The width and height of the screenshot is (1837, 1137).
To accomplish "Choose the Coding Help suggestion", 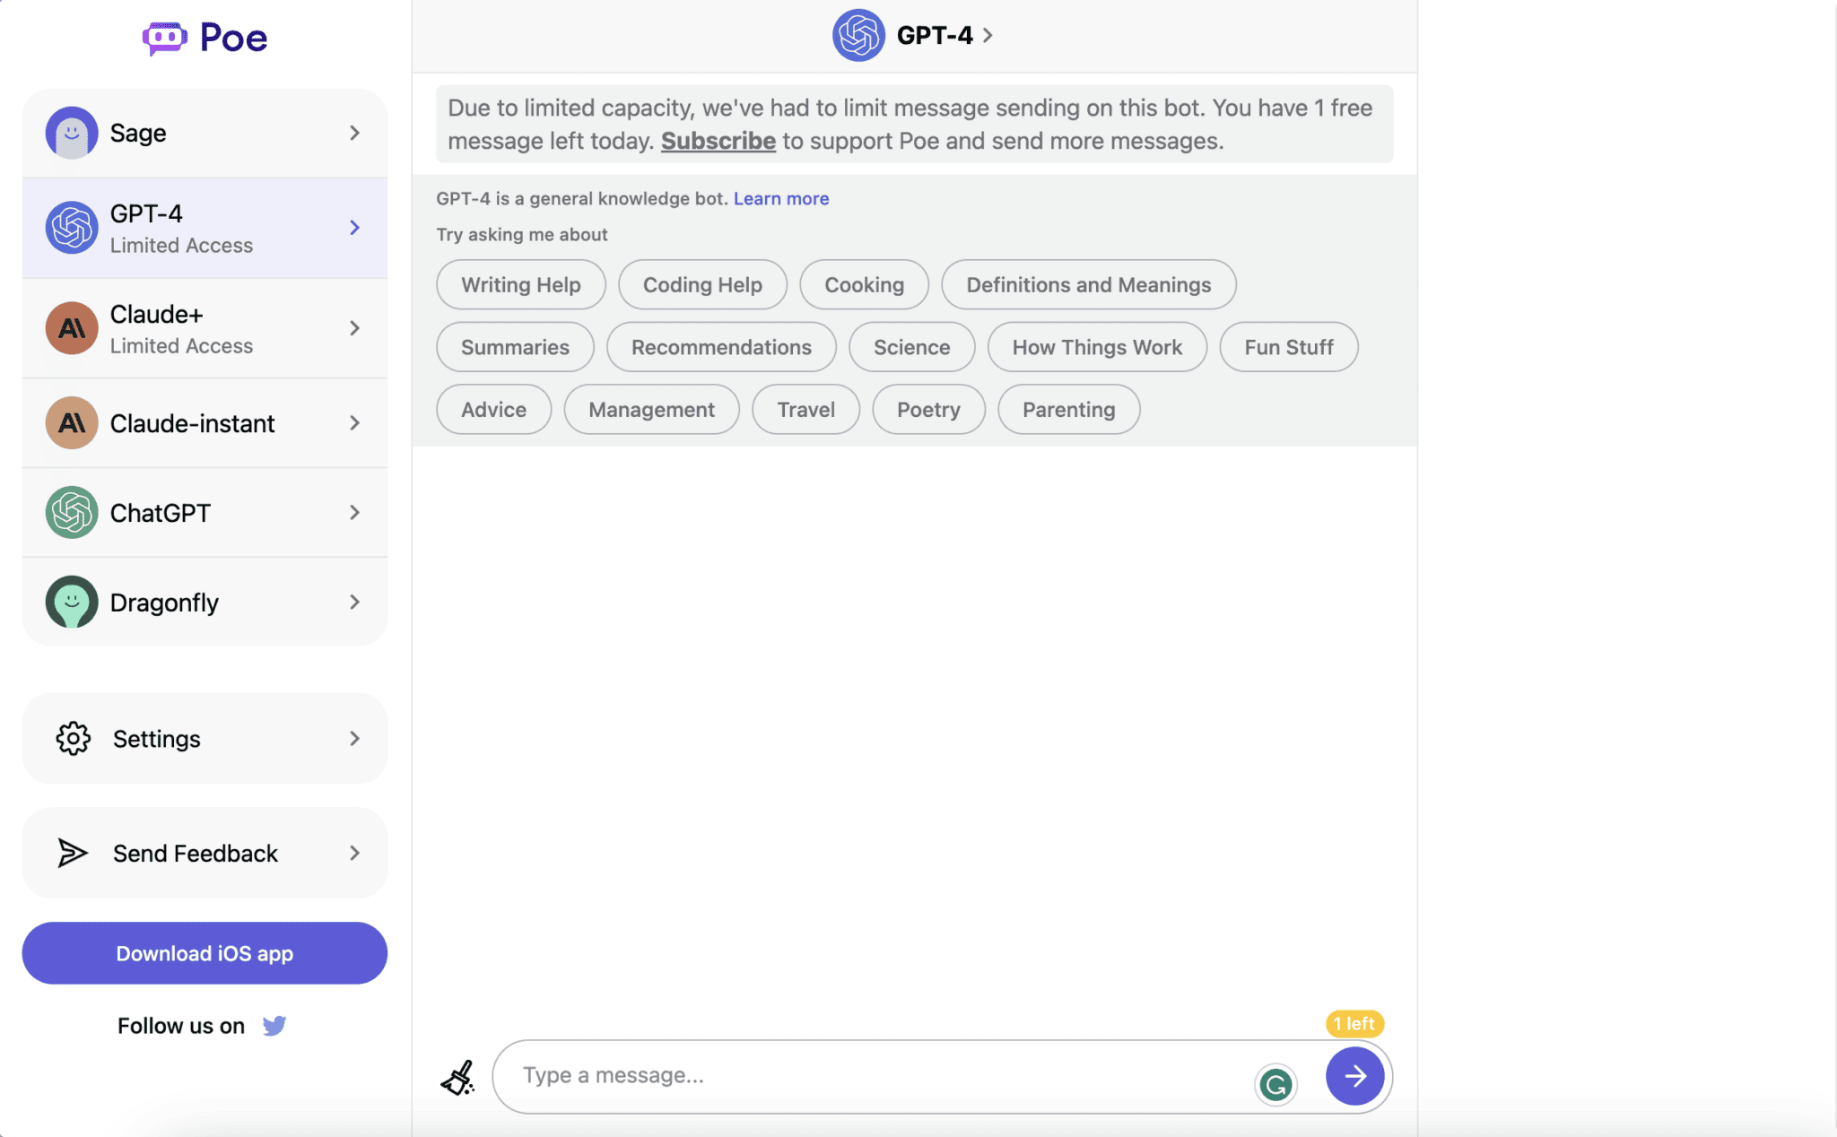I will 702,285.
